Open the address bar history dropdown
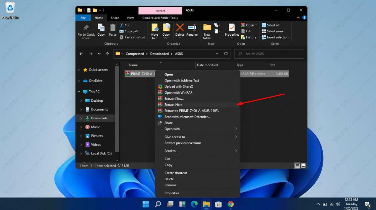376x210 pixels. click(217, 54)
